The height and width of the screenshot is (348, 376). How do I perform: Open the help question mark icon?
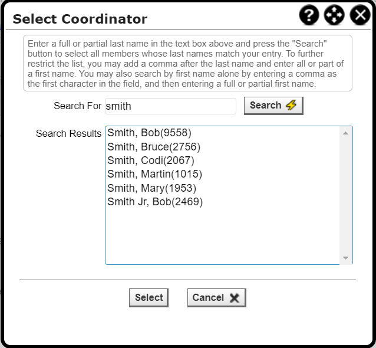(309, 15)
